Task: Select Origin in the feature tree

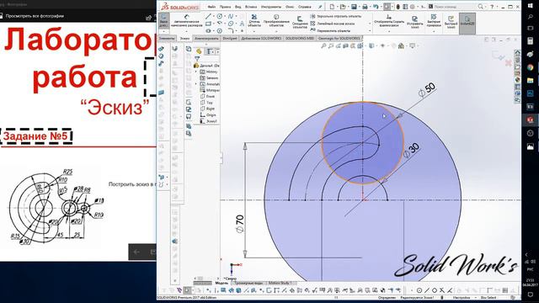Action: pos(208,115)
